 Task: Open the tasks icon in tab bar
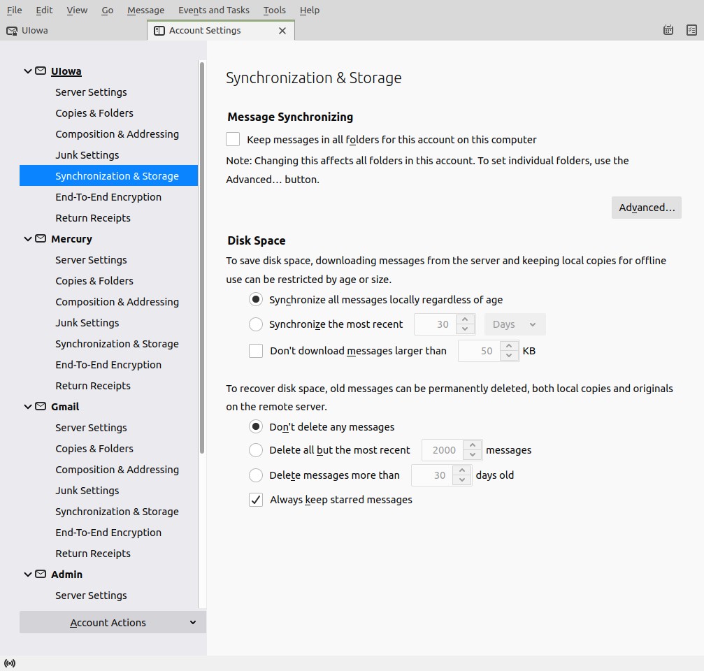click(x=691, y=30)
